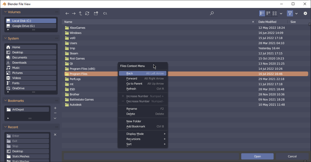The image size is (311, 162).
Task: Collapse the System panel
Action: 5,38
